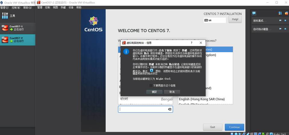Viewport: 289px width, 135px height.
Task: Dismiss the 自动独占键盘 notification with its X
Action: 285,29
